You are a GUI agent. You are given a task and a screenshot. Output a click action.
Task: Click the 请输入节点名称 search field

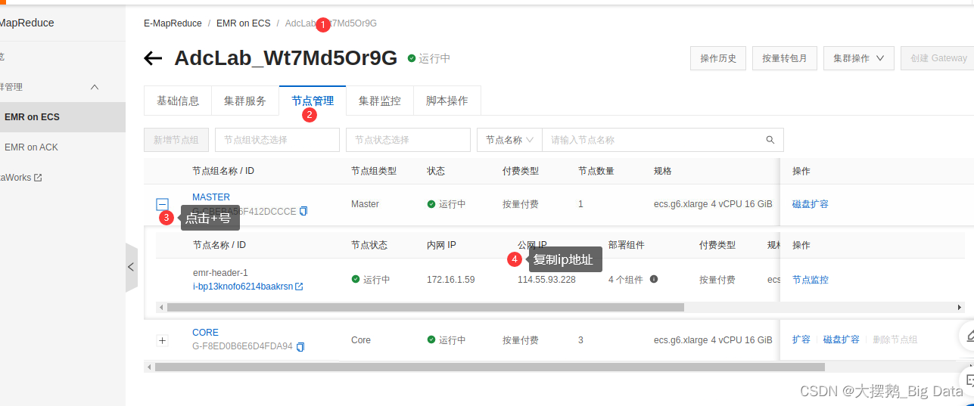coord(651,140)
